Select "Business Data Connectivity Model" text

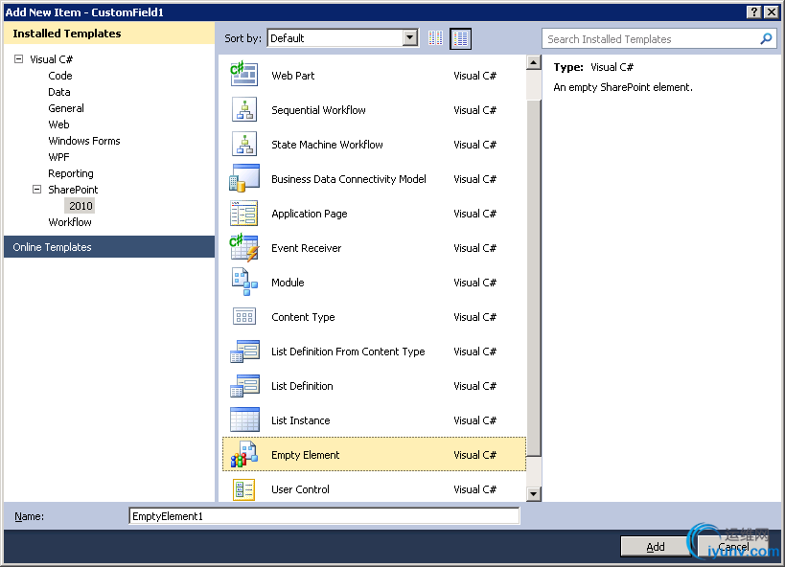[349, 179]
